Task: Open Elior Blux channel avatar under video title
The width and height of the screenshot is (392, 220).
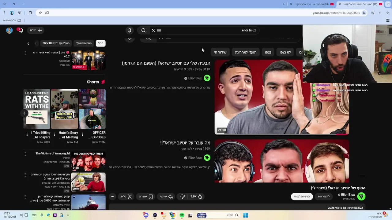Action: 361,196
